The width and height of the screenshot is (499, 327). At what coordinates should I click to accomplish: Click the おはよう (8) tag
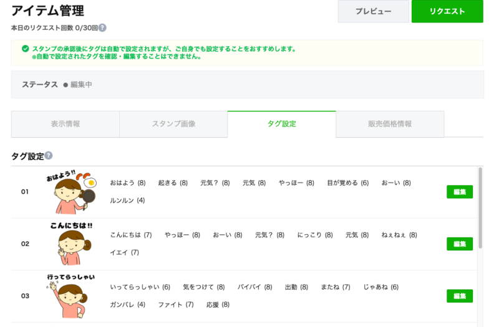click(x=128, y=182)
